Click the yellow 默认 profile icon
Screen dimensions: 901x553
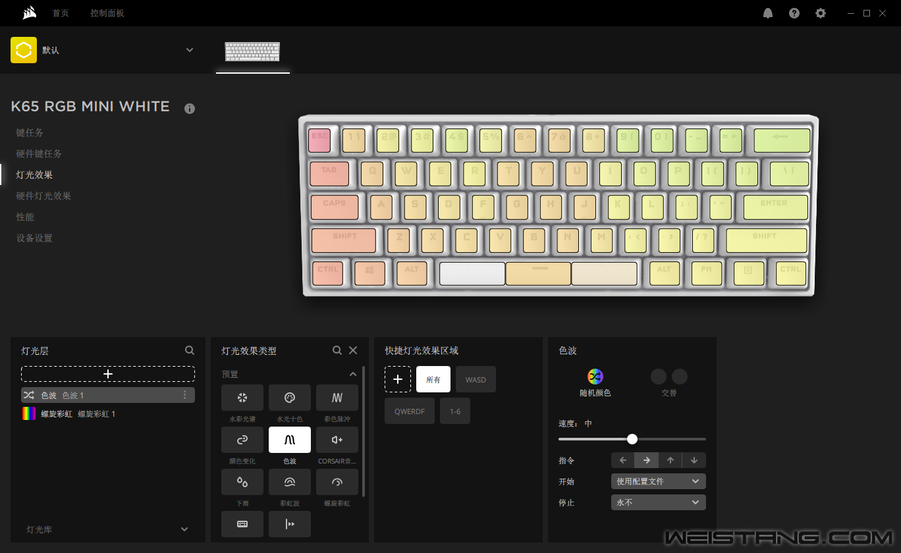coord(24,50)
